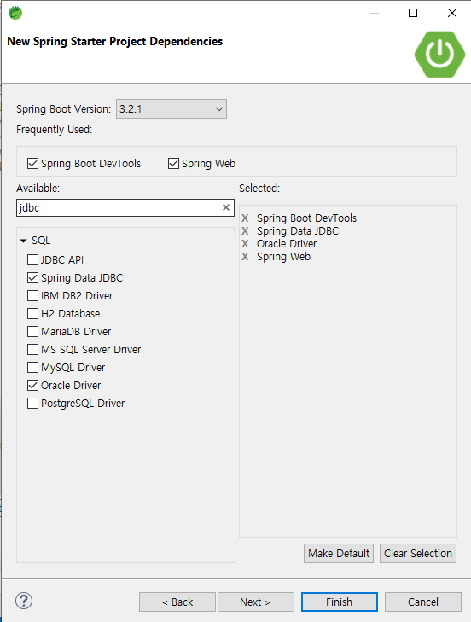Enable the H2 Database dependency

point(32,313)
